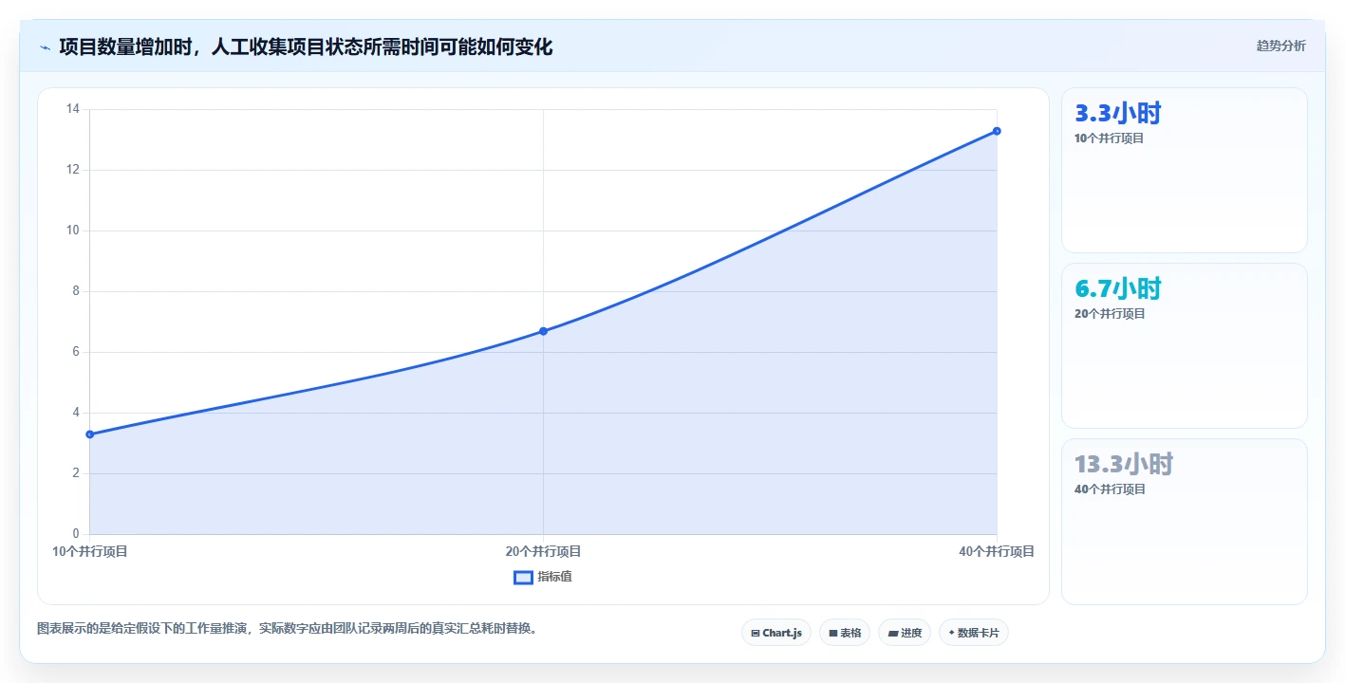Toggle the 指标值 legend item
1345x683 pixels.
tap(543, 577)
